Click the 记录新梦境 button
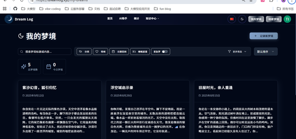Image resolution: width=296 pixels, height=139 pixels. [263, 36]
